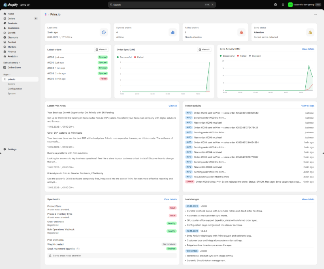Focus the top Search field
Image resolution: width=324 pixels, height=269 pixels.
pos(162,4)
